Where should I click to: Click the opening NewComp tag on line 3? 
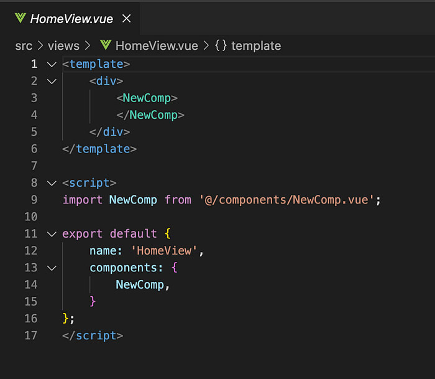point(147,98)
